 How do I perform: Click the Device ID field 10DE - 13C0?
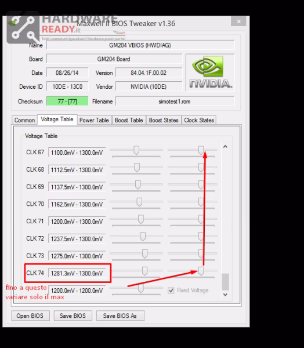67,86
